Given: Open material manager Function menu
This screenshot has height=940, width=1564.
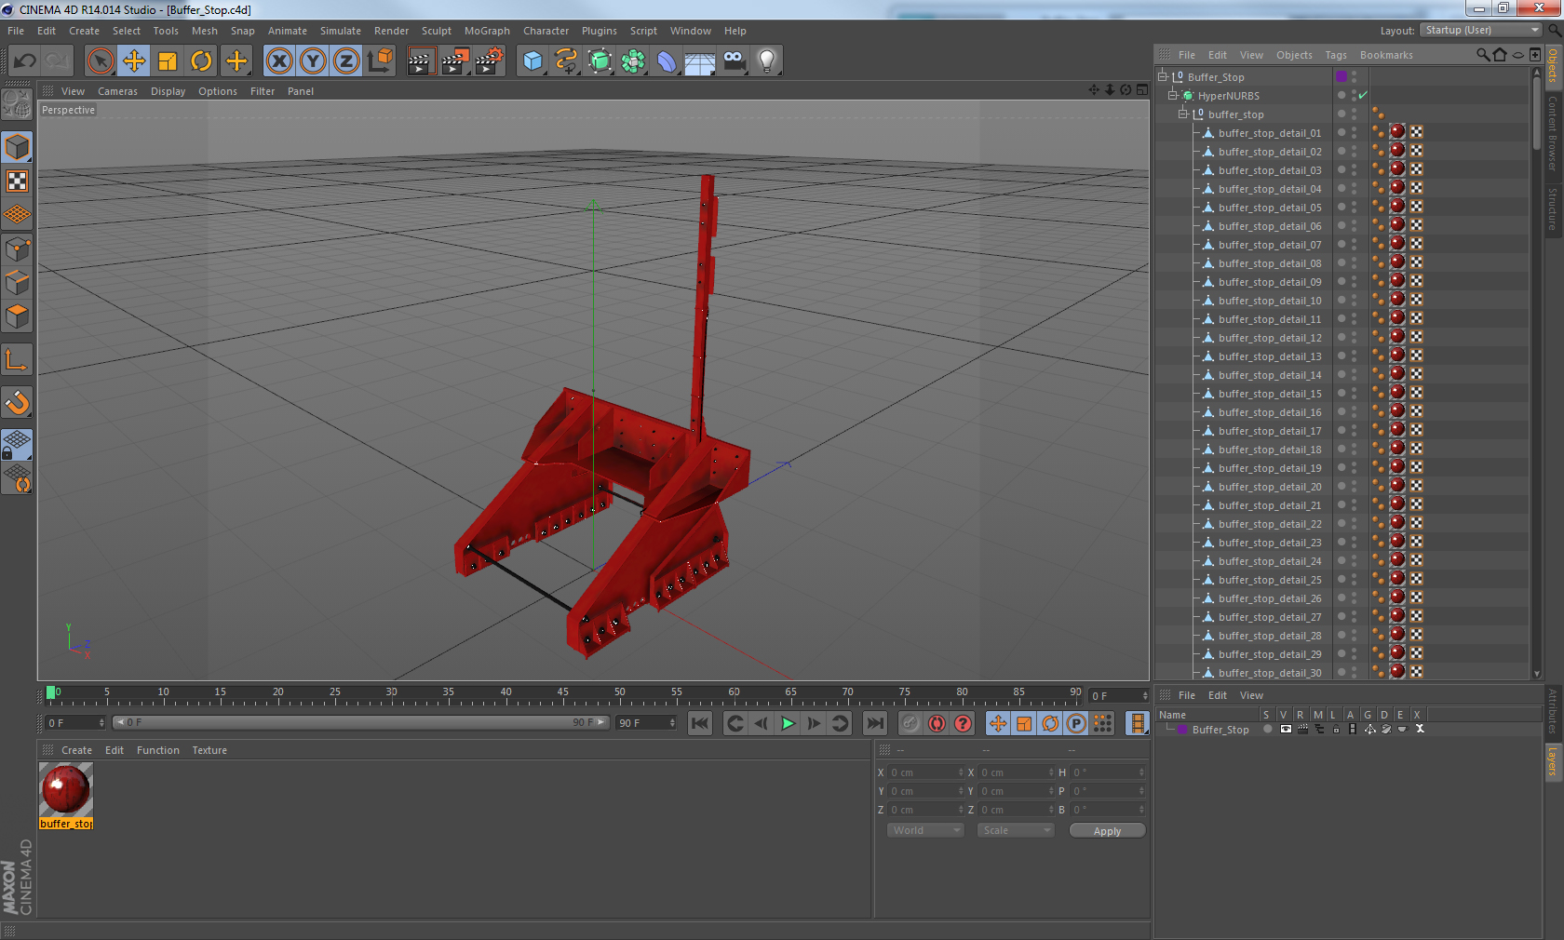Looking at the screenshot, I should (158, 750).
